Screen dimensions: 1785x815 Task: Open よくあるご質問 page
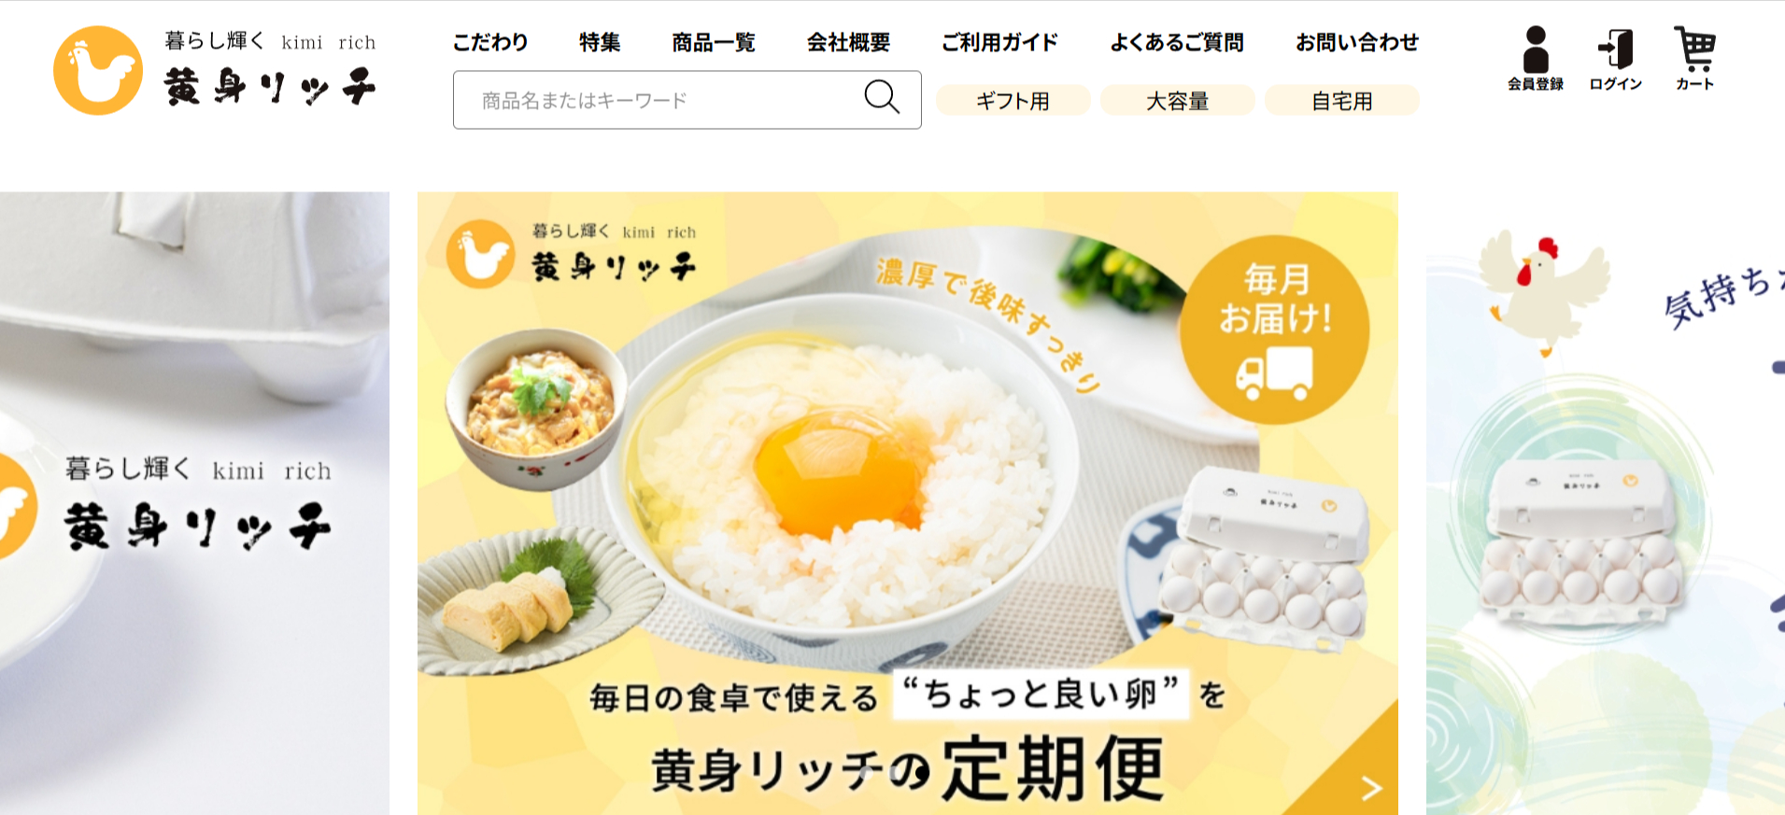(1177, 42)
